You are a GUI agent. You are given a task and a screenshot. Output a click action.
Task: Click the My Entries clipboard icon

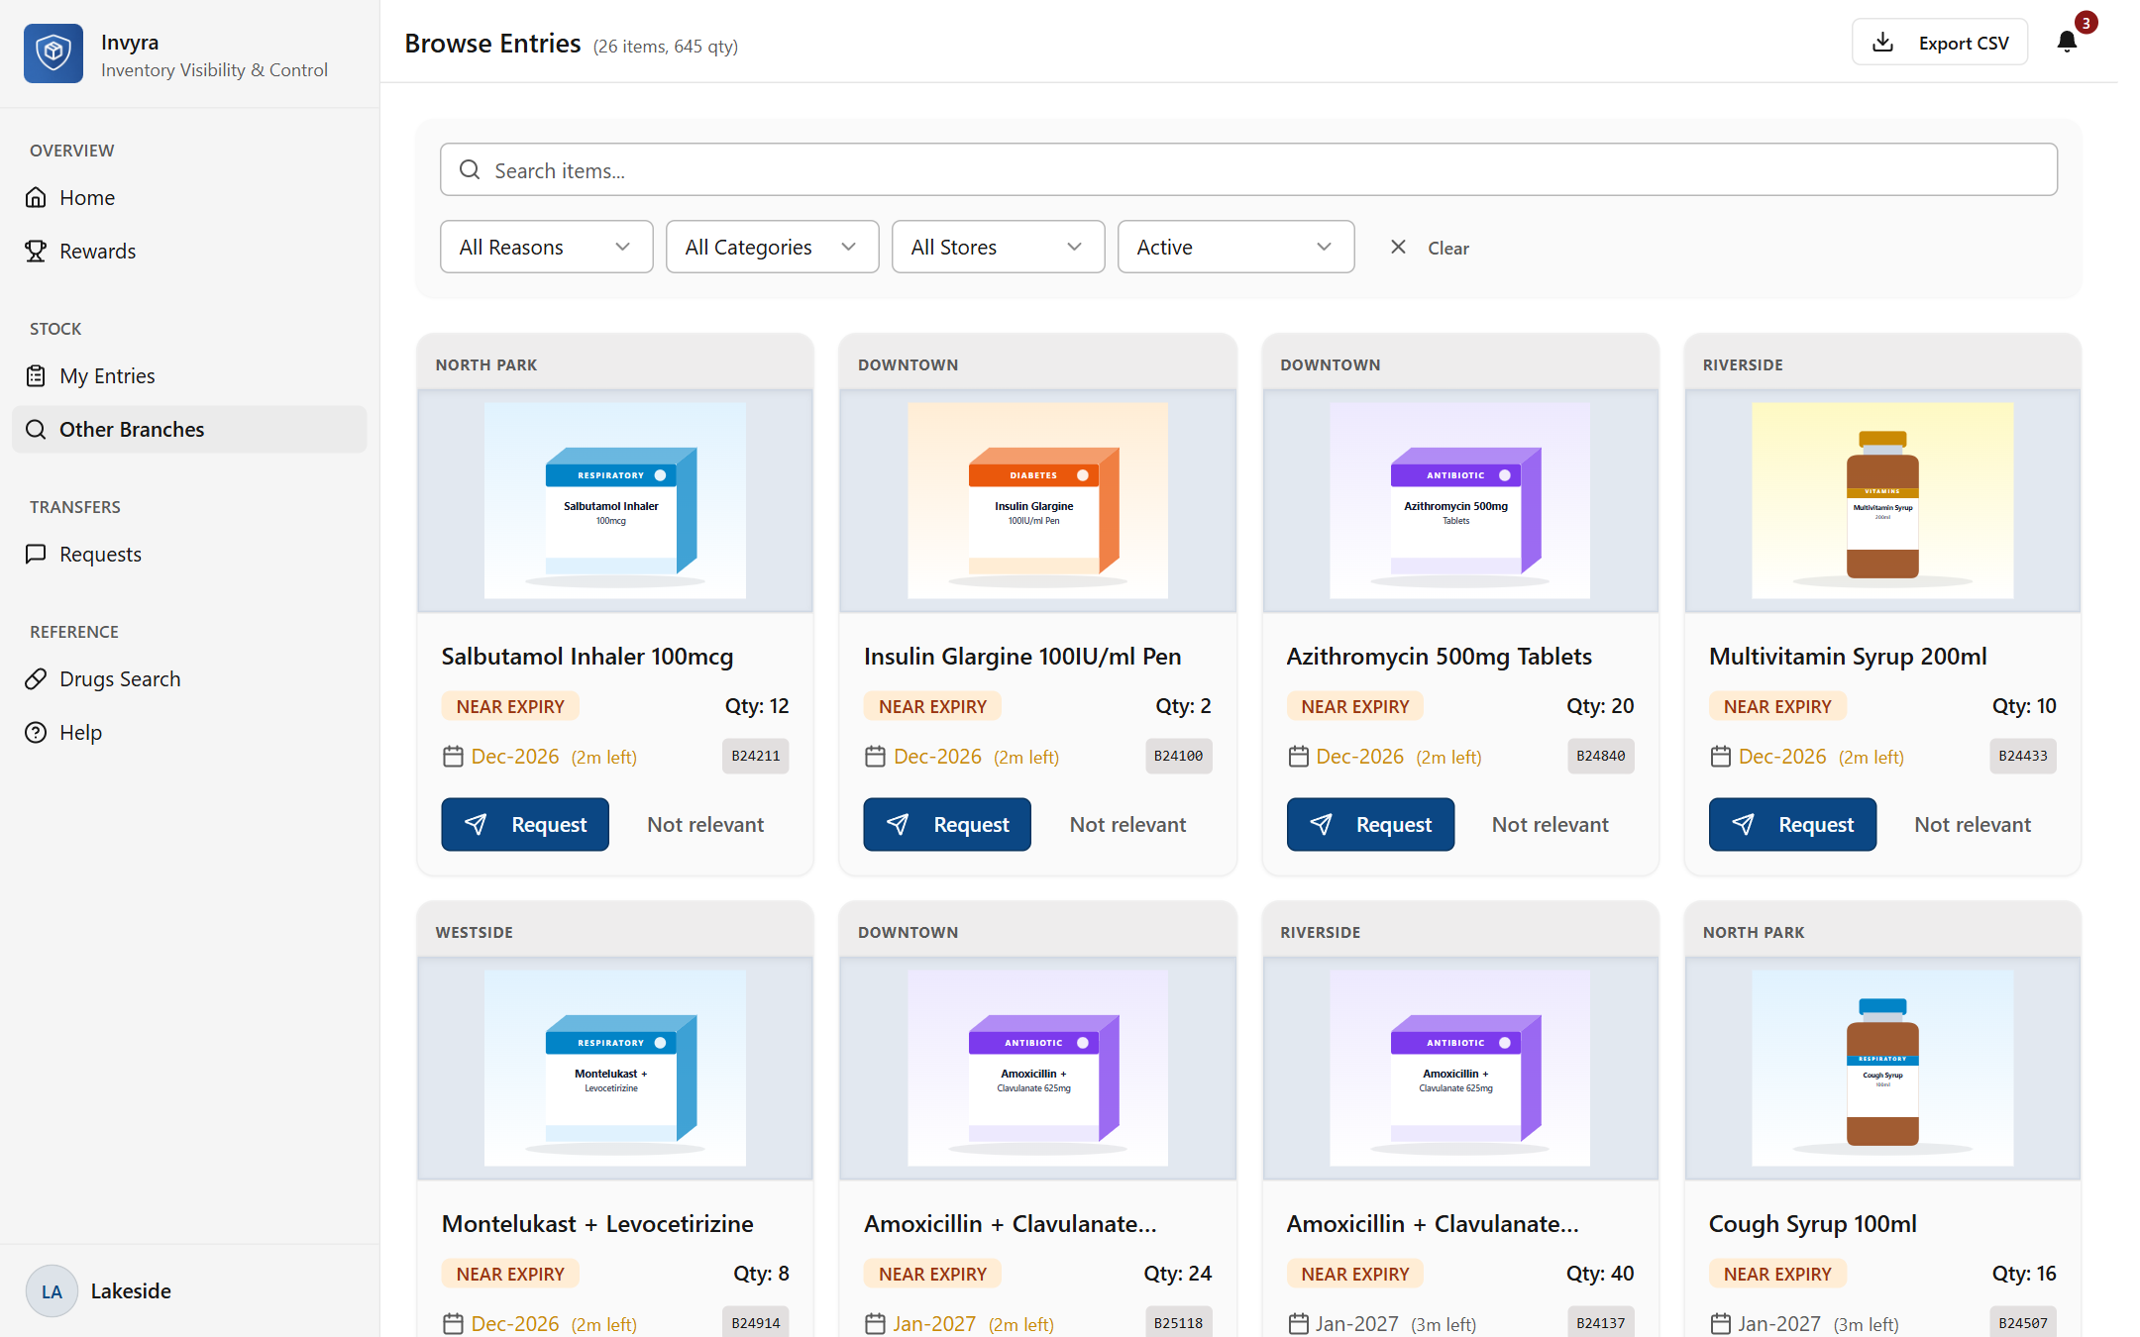click(36, 375)
